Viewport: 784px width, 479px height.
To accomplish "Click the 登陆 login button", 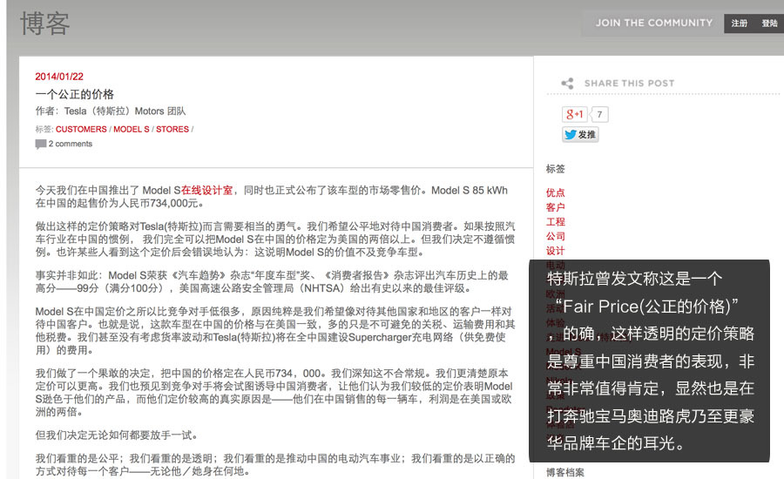I will 769,23.
